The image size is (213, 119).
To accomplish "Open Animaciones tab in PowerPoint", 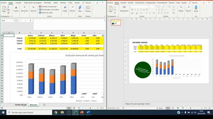I will 151,3.
